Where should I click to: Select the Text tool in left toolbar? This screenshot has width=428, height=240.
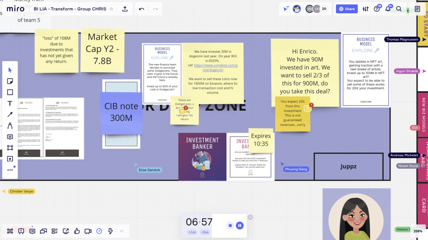[x=10, y=104]
